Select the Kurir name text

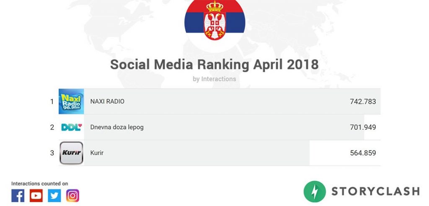[97, 153]
